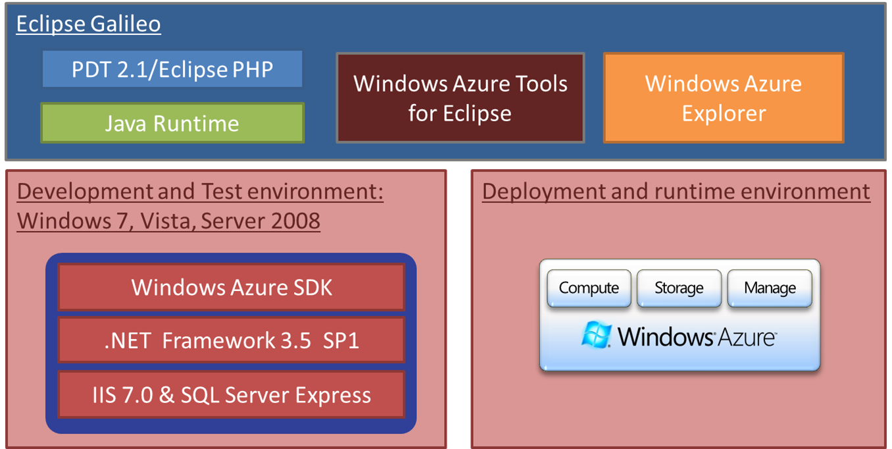892x449 pixels.
Task: Select the PDT 2.1/Eclipse PHP box
Action: click(x=172, y=69)
